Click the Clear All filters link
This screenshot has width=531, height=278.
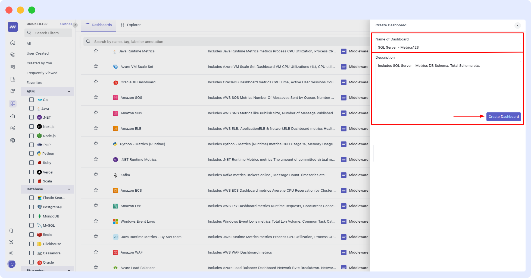click(x=65, y=24)
